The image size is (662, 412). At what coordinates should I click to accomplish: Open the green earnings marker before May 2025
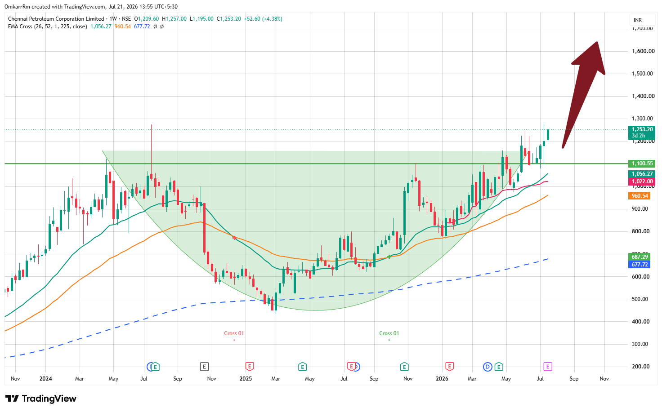pyautogui.click(x=303, y=367)
